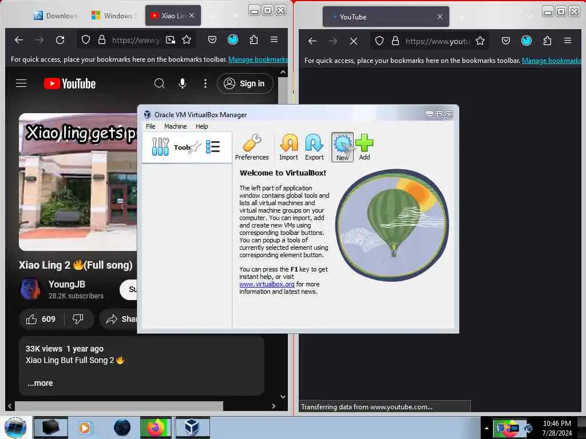Follow the www.virtualbox.org link

267,284
